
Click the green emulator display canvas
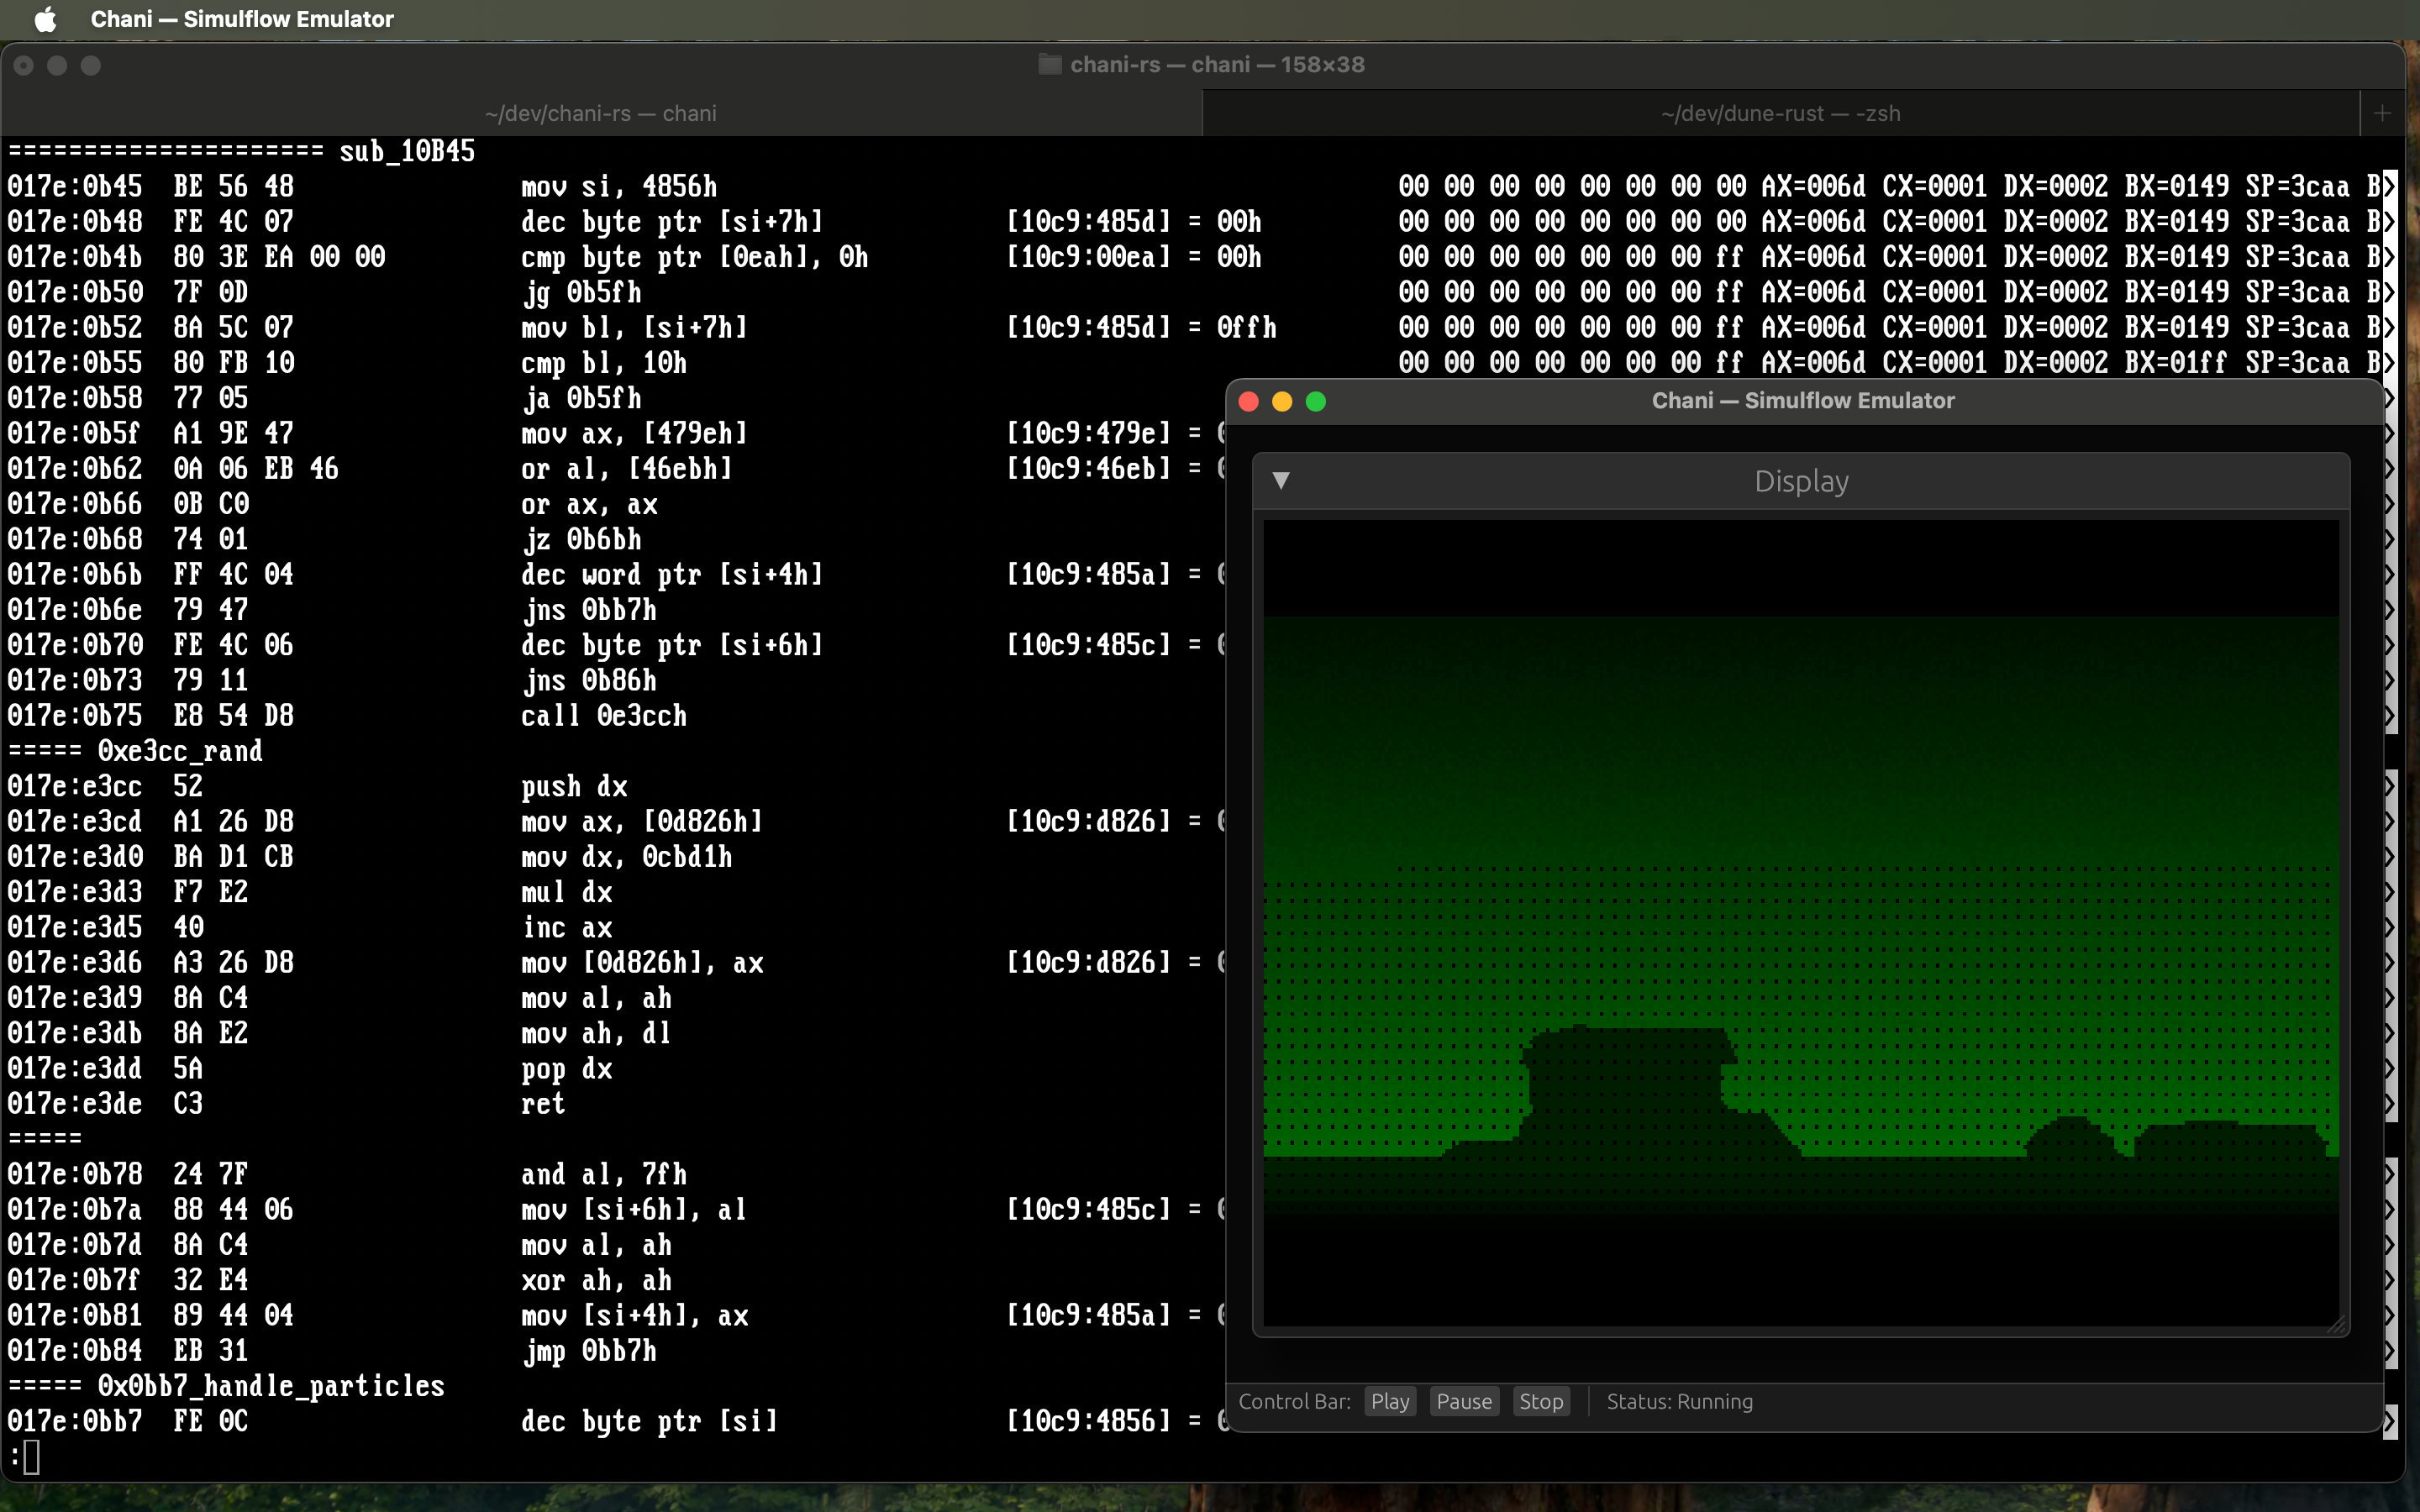[1800, 920]
